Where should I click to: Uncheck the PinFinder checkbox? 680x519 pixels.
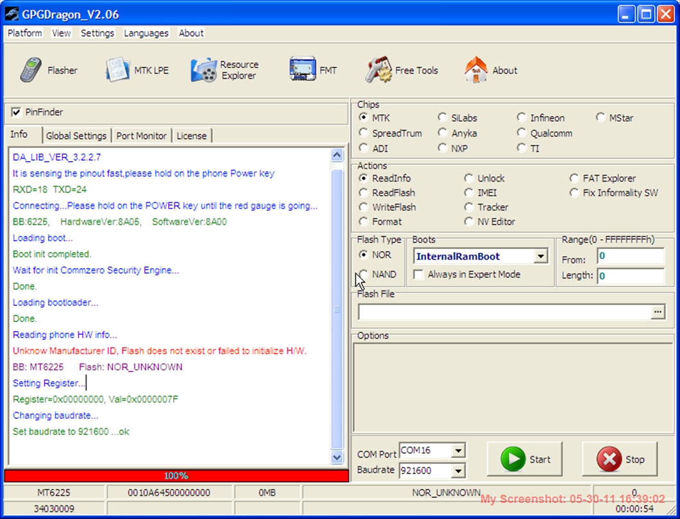pyautogui.click(x=16, y=112)
